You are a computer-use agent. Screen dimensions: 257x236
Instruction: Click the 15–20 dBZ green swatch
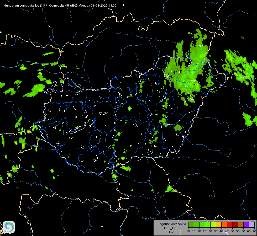pyautogui.click(x=197, y=224)
